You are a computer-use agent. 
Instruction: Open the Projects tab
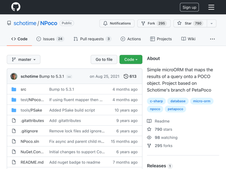[x=161, y=39]
